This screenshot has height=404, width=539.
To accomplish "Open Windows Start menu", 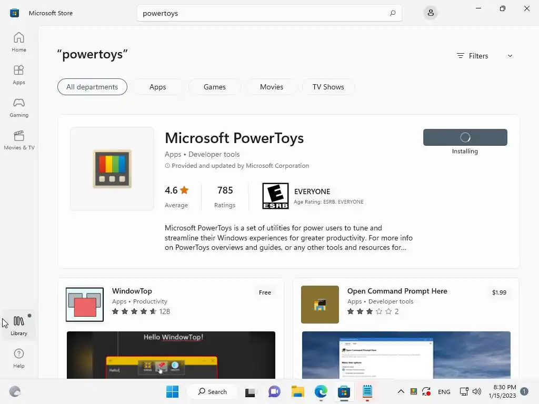I will click(172, 391).
